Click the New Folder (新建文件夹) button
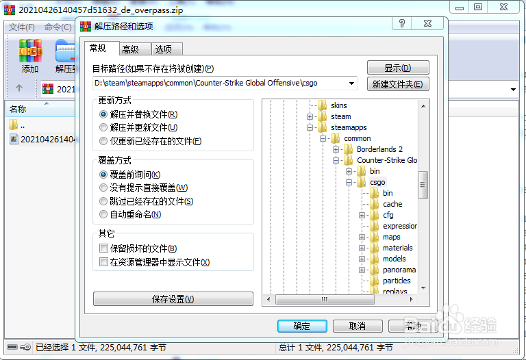Viewport: 526px width, 360px height. pyautogui.click(x=398, y=84)
